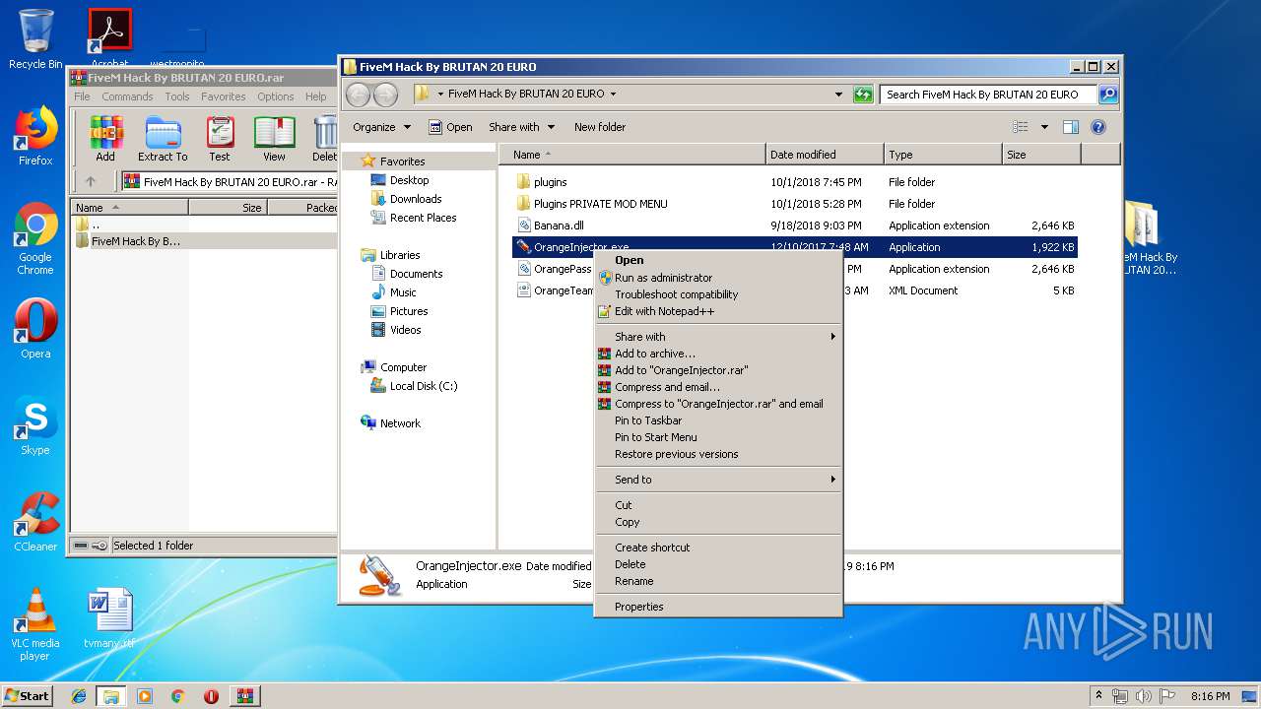
Task: Open Google Chrome desktop shortcut
Action: [x=35, y=239]
